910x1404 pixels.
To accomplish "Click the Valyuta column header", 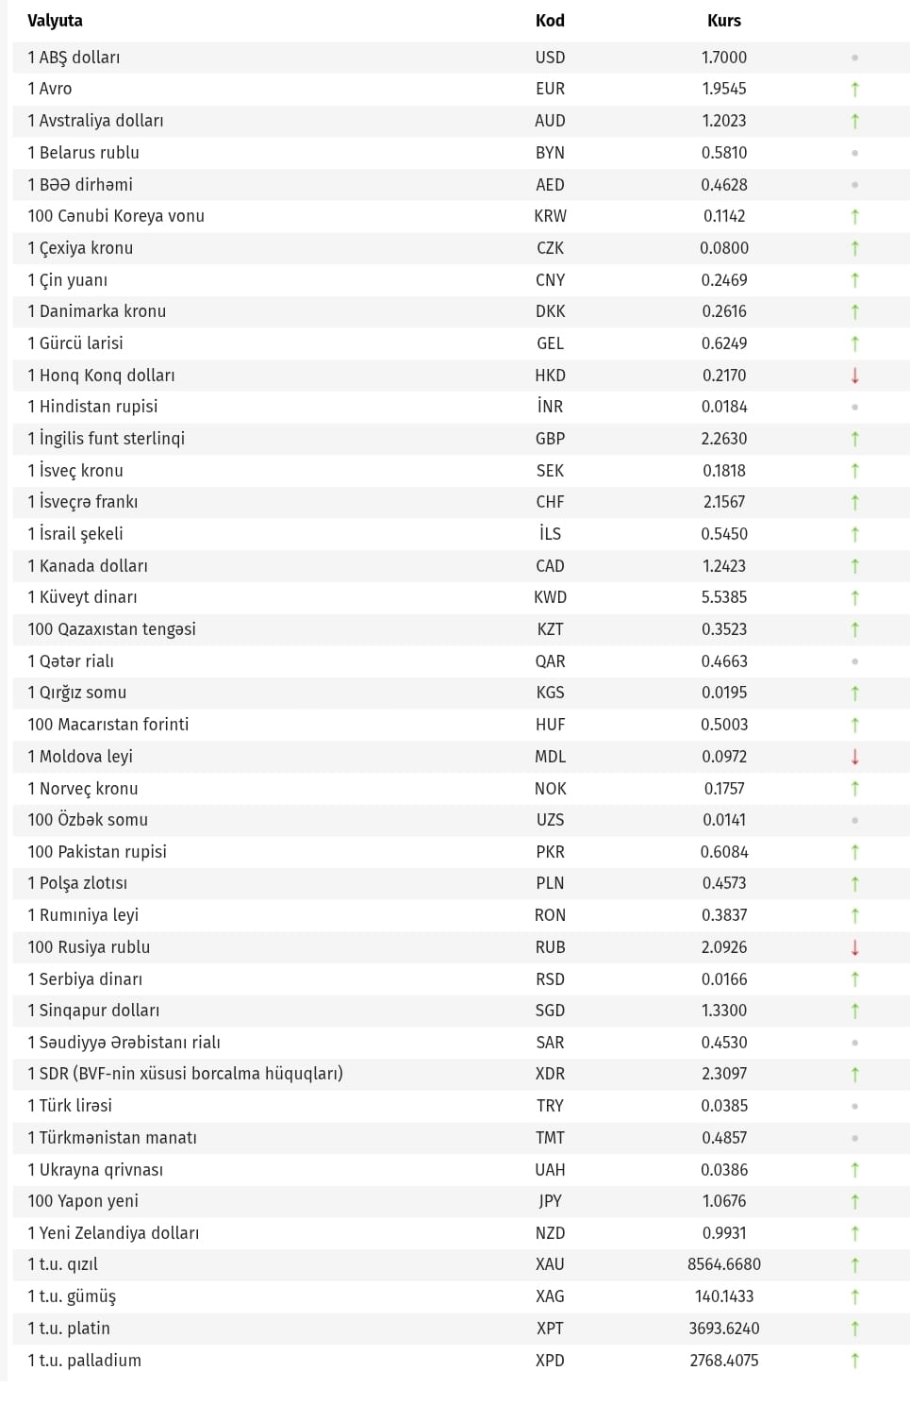I will click(x=55, y=21).
